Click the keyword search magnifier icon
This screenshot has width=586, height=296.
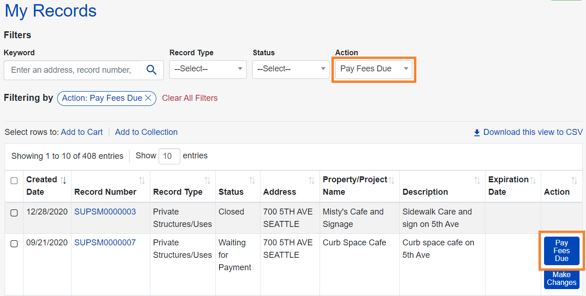pos(152,70)
